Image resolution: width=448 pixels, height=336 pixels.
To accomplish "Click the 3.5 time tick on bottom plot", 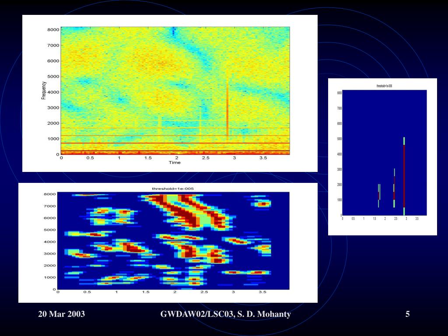I will 262,292.
